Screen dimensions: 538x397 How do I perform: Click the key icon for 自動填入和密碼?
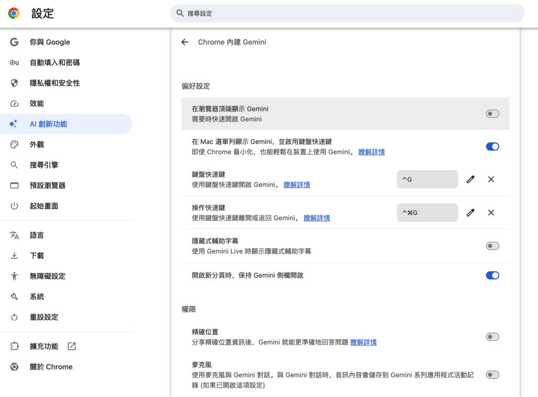pos(14,62)
